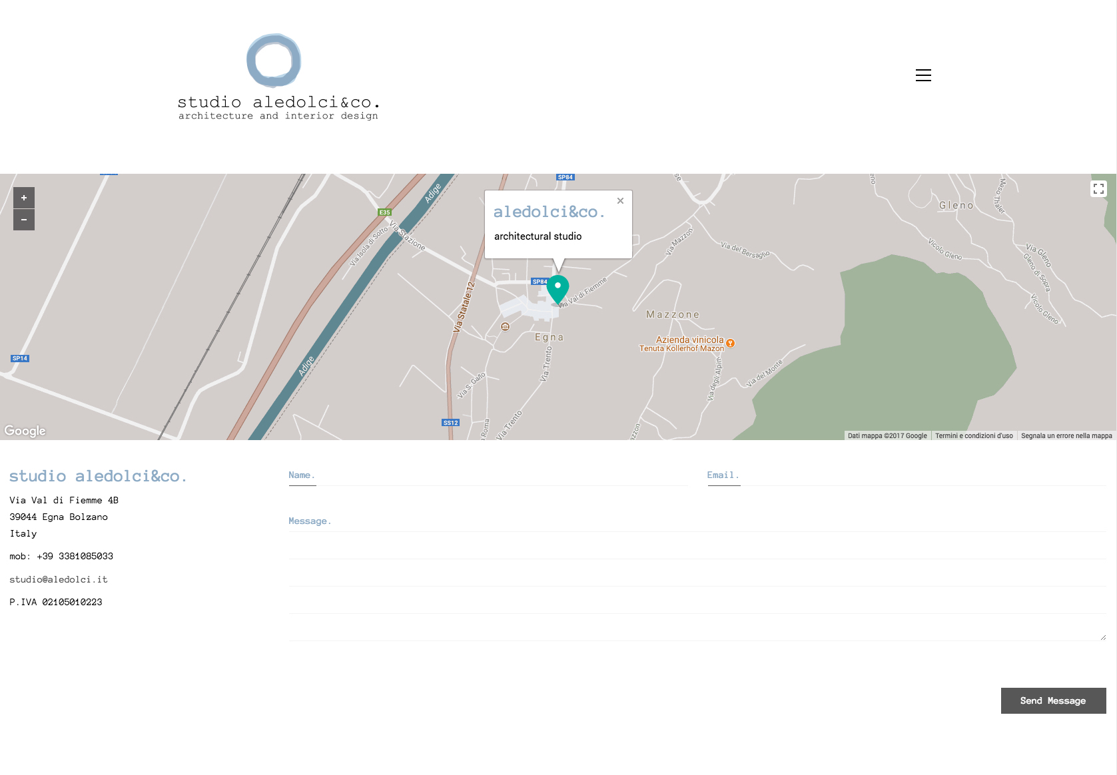Viewport: 1117px width, 775px height.
Task: Click the blue studio aledolci&co. contact heading
Action: [x=98, y=476]
